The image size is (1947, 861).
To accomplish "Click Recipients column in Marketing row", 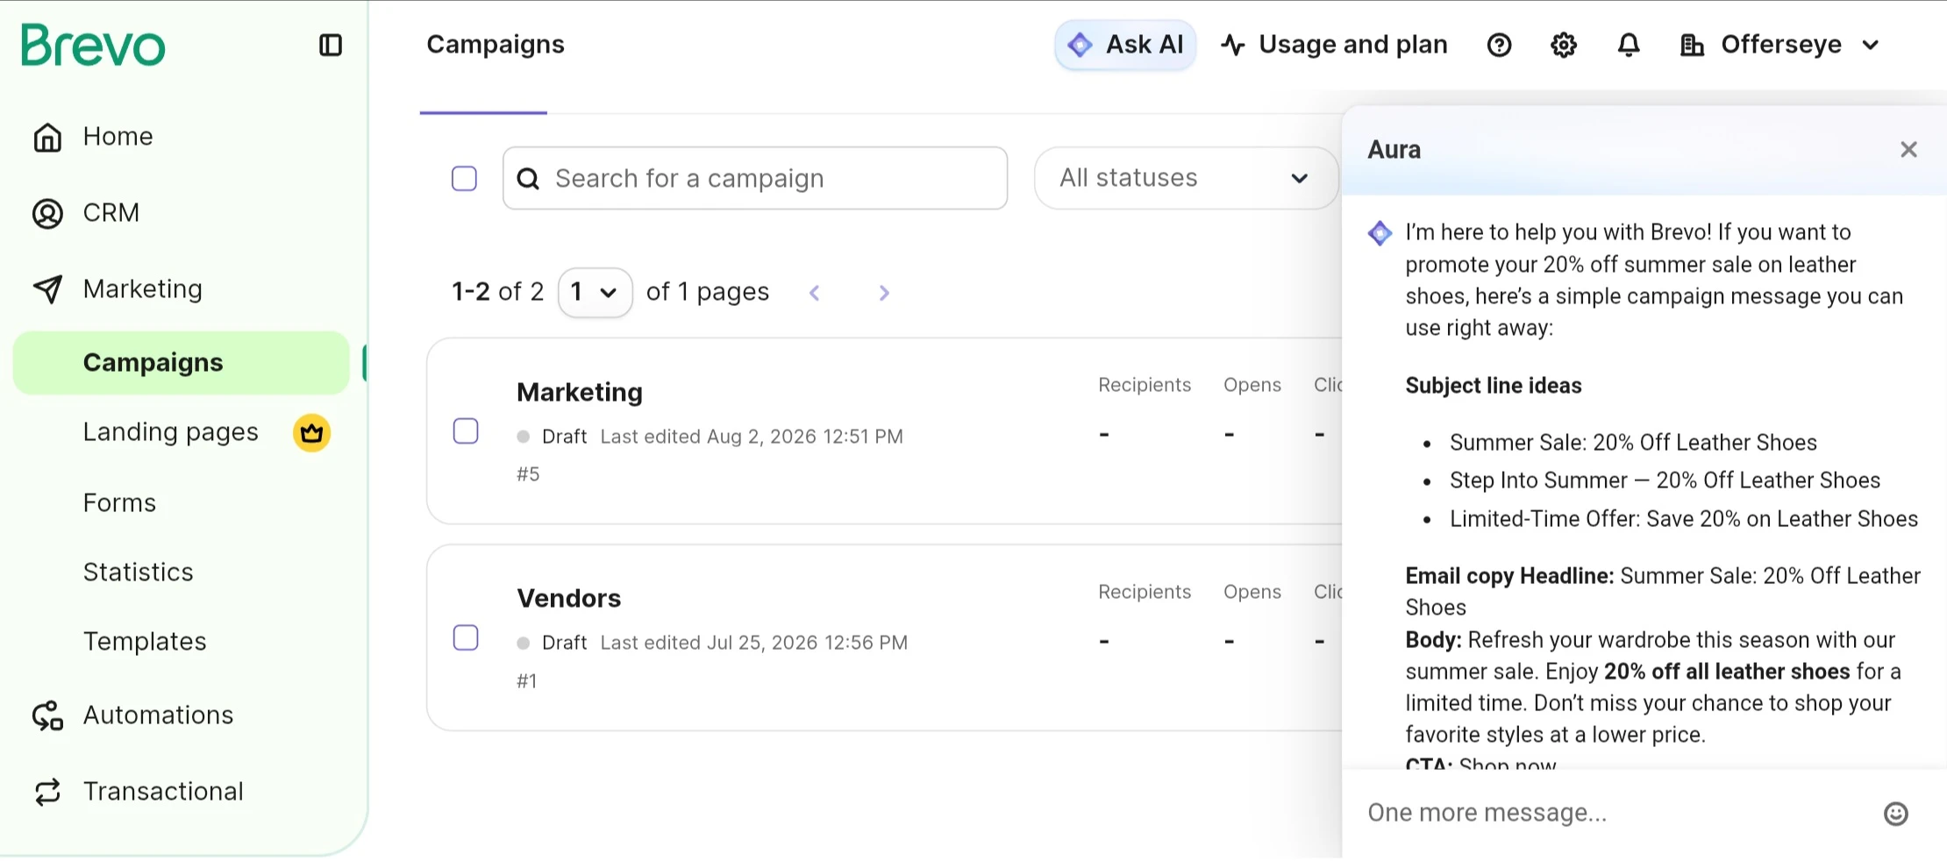I will click(x=1145, y=385).
